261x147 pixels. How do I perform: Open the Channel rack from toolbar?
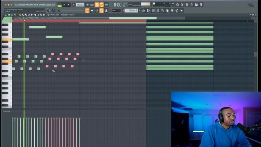pyautogui.click(x=153, y=11)
